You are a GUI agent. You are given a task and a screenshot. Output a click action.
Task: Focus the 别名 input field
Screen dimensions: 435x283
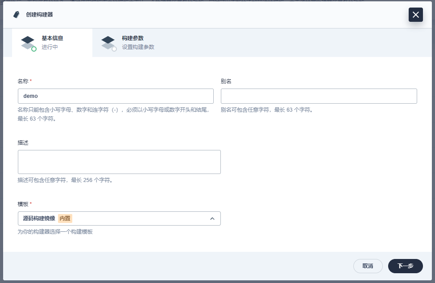319,96
